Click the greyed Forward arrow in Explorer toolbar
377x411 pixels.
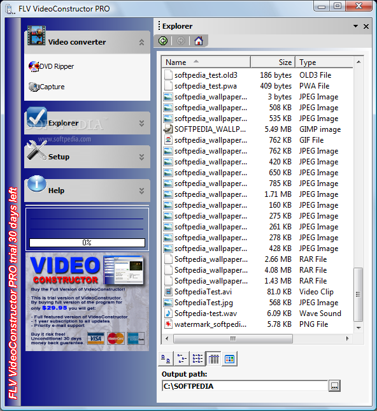pyautogui.click(x=180, y=41)
